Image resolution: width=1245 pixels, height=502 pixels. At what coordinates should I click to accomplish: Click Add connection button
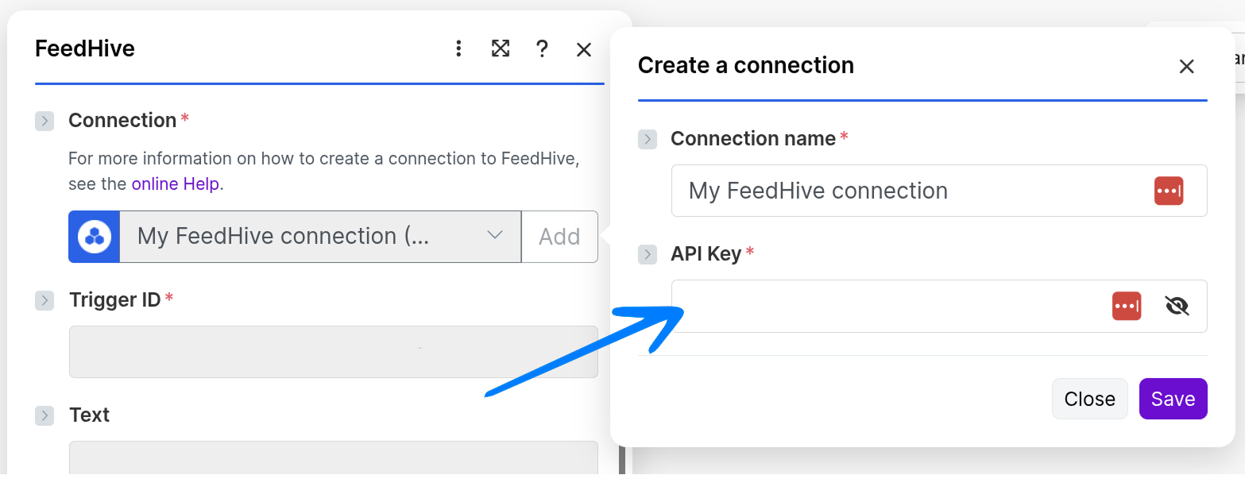point(559,237)
